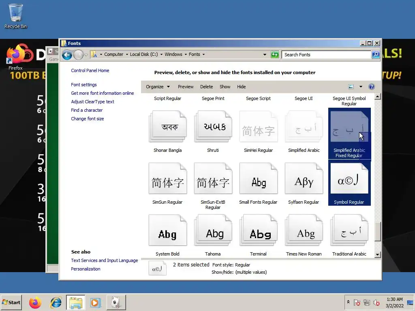Open the Start menu button

[x=11, y=302]
